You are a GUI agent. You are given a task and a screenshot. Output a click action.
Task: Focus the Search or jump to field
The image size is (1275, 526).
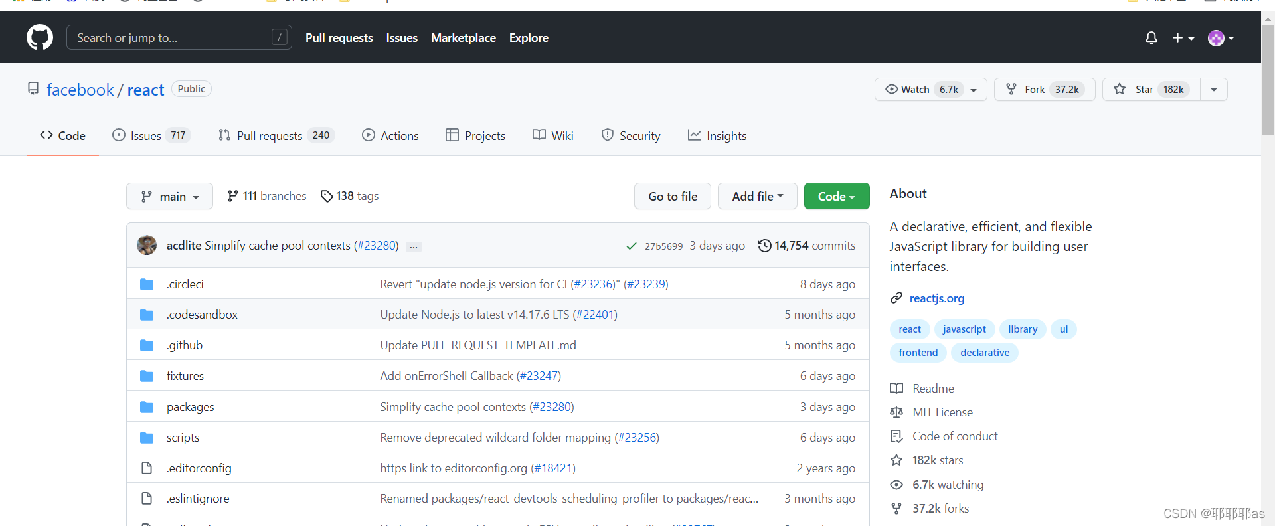179,37
